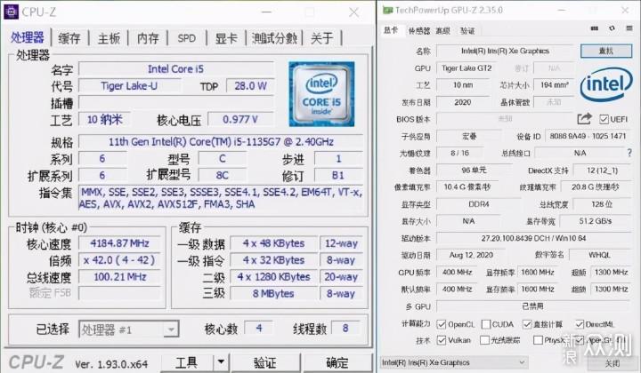Click the 194 mm² die size value
This screenshot has height=373, width=641.
[554, 85]
